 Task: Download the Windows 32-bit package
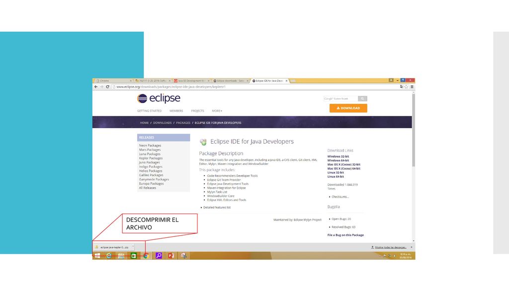[x=338, y=156]
